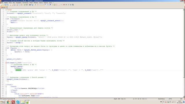Collapse the if(isset($_POST)) block at line 30

pyautogui.click(x=6, y=63)
